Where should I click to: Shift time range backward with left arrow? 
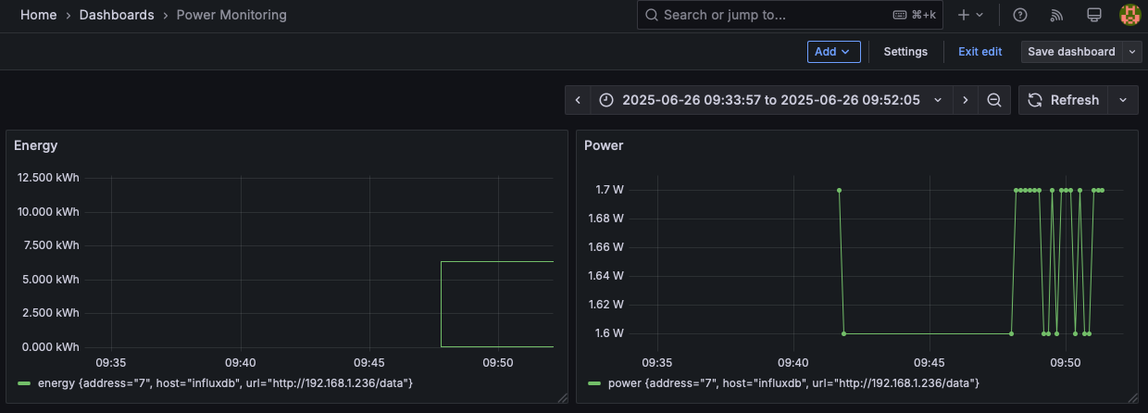pos(578,100)
